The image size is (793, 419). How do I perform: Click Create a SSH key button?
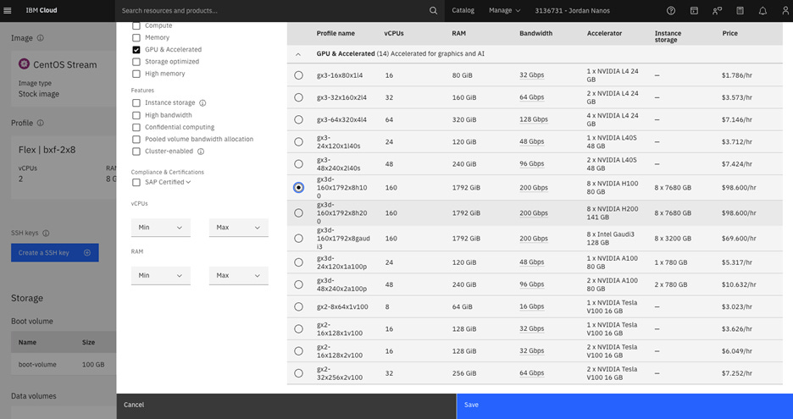coord(54,253)
